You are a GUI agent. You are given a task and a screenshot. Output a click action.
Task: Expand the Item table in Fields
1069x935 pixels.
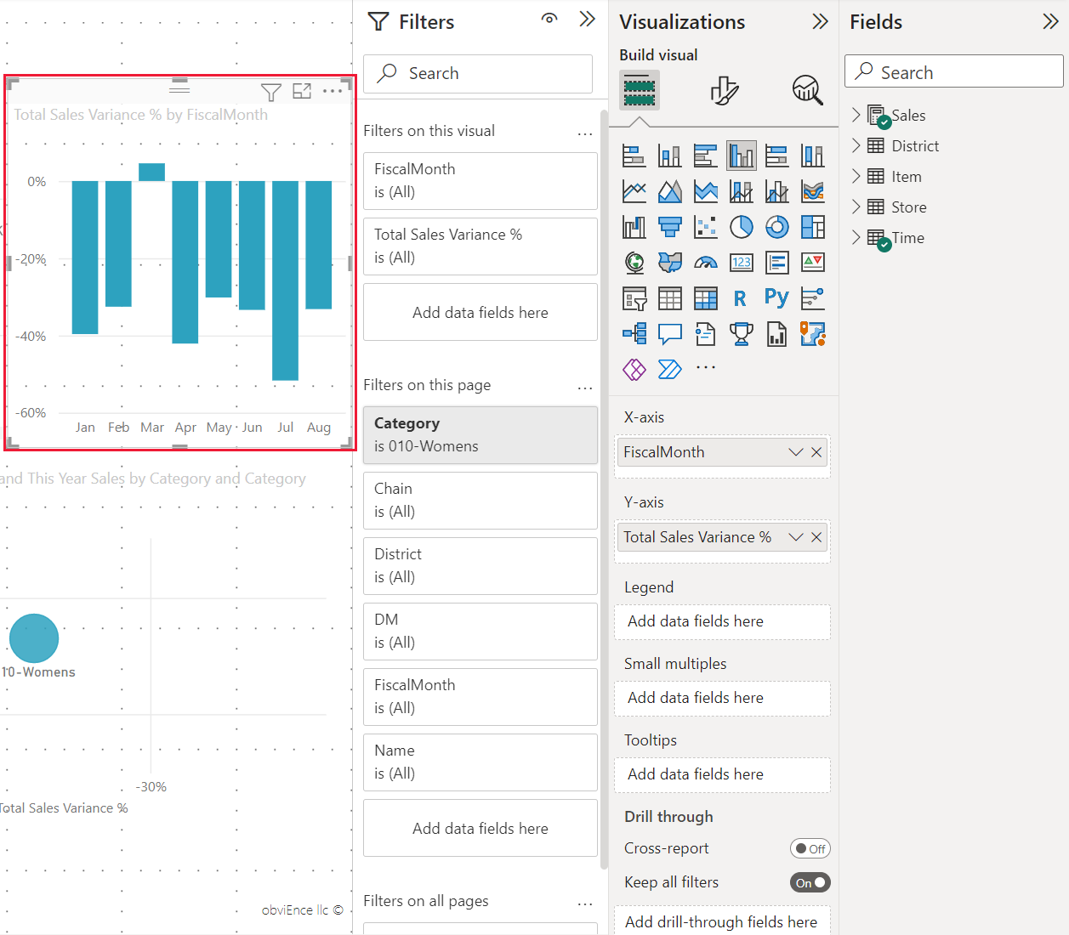click(856, 176)
